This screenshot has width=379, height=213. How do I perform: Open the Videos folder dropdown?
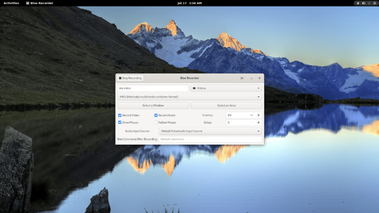coord(226,88)
